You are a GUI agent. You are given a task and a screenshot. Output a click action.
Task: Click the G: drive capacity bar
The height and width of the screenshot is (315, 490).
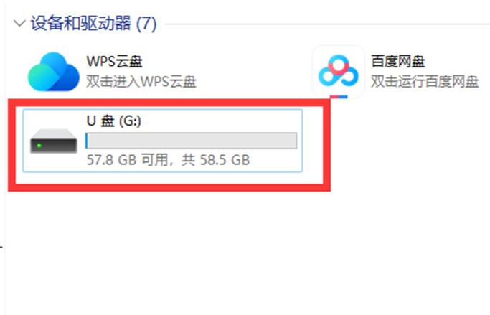(192, 141)
